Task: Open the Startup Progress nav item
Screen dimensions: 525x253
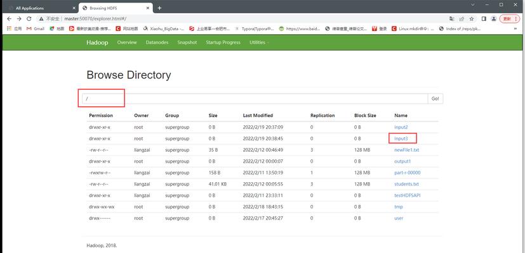Action: coord(223,42)
